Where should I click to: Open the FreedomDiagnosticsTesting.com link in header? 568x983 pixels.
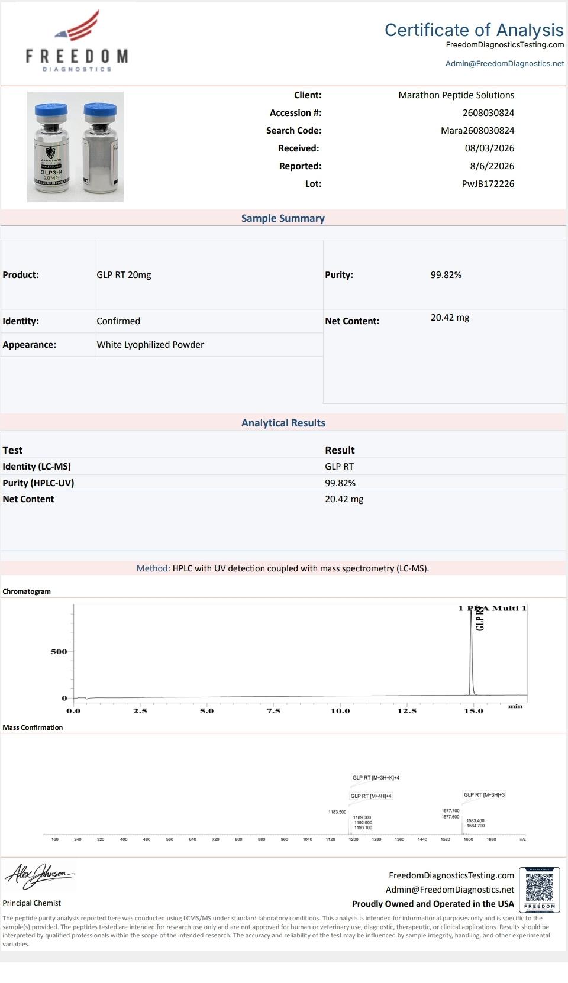(505, 45)
